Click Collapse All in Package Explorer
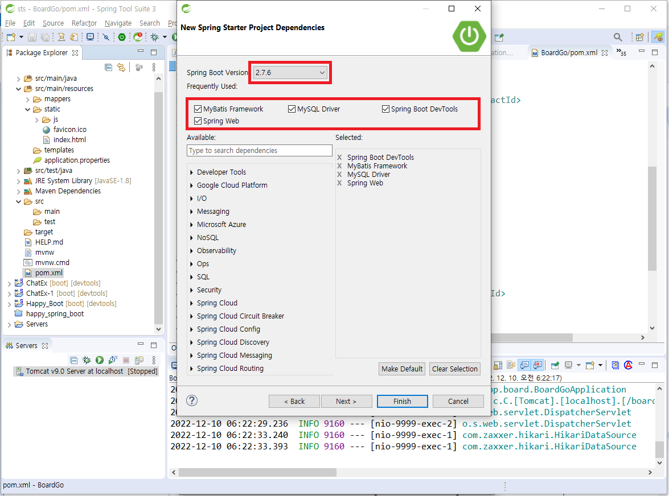 pyautogui.click(x=108, y=67)
